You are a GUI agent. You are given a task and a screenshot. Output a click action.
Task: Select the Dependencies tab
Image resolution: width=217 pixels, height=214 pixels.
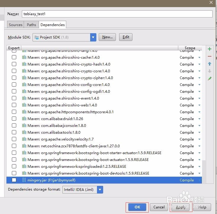[52, 25]
